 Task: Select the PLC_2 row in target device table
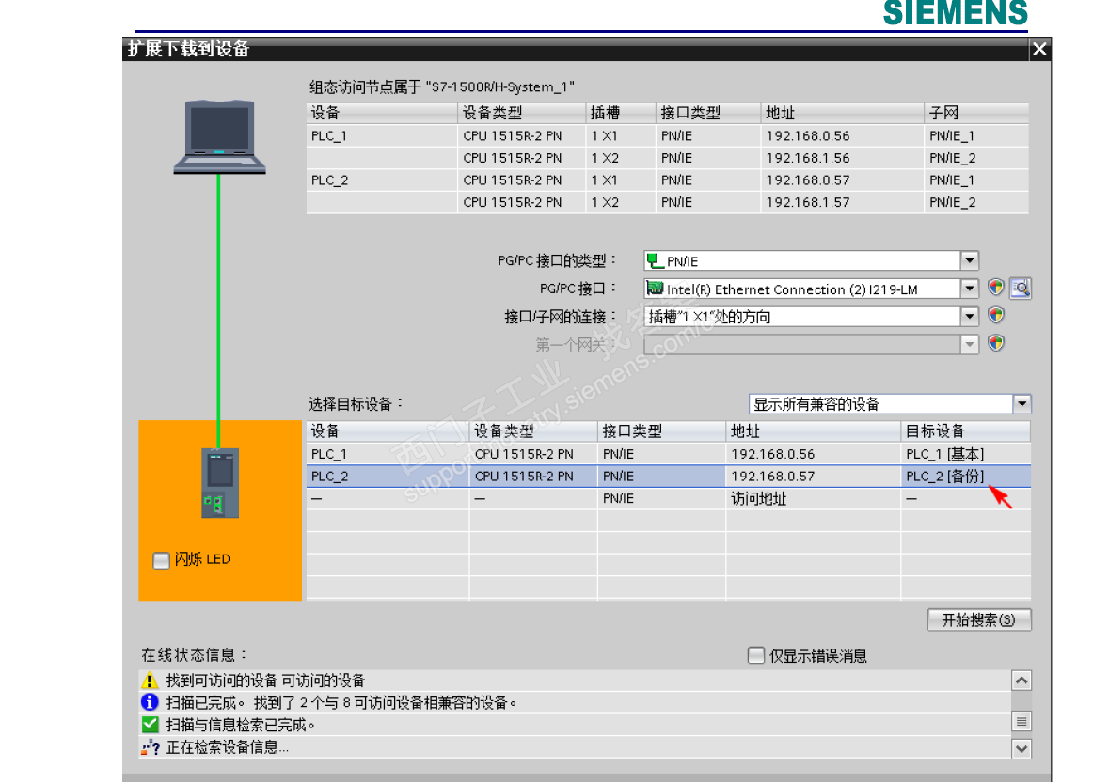(669, 477)
